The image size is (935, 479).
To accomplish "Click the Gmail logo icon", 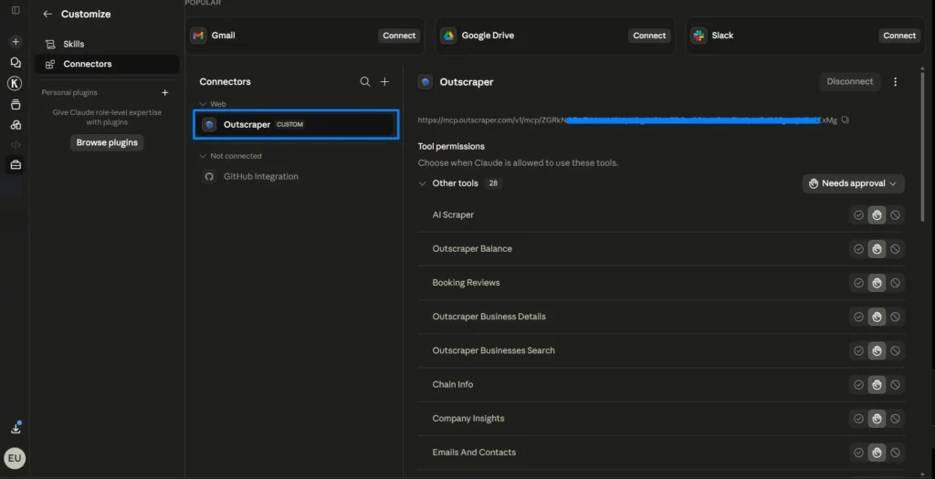I will [198, 36].
